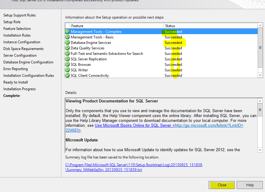Viewport: 265px width, 192px height.
Task: Click the feature list scrollbar thumb
Action: (260, 48)
